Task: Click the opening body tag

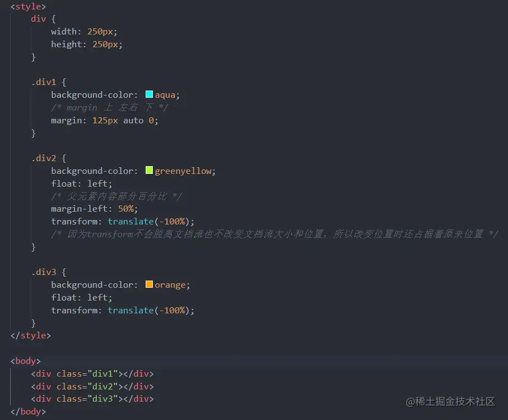Action: tap(26, 361)
